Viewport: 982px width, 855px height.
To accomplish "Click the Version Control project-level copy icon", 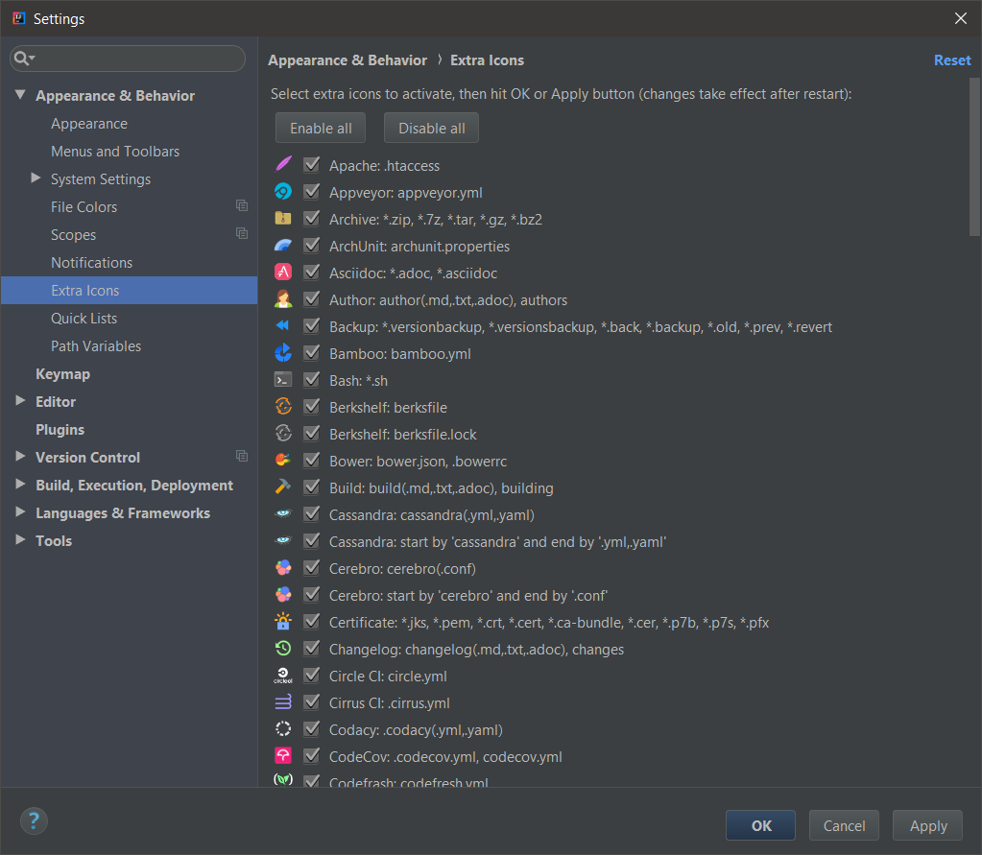I will [242, 457].
